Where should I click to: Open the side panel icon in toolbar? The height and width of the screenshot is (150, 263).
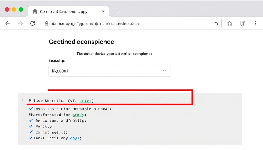pyautogui.click(x=242, y=23)
